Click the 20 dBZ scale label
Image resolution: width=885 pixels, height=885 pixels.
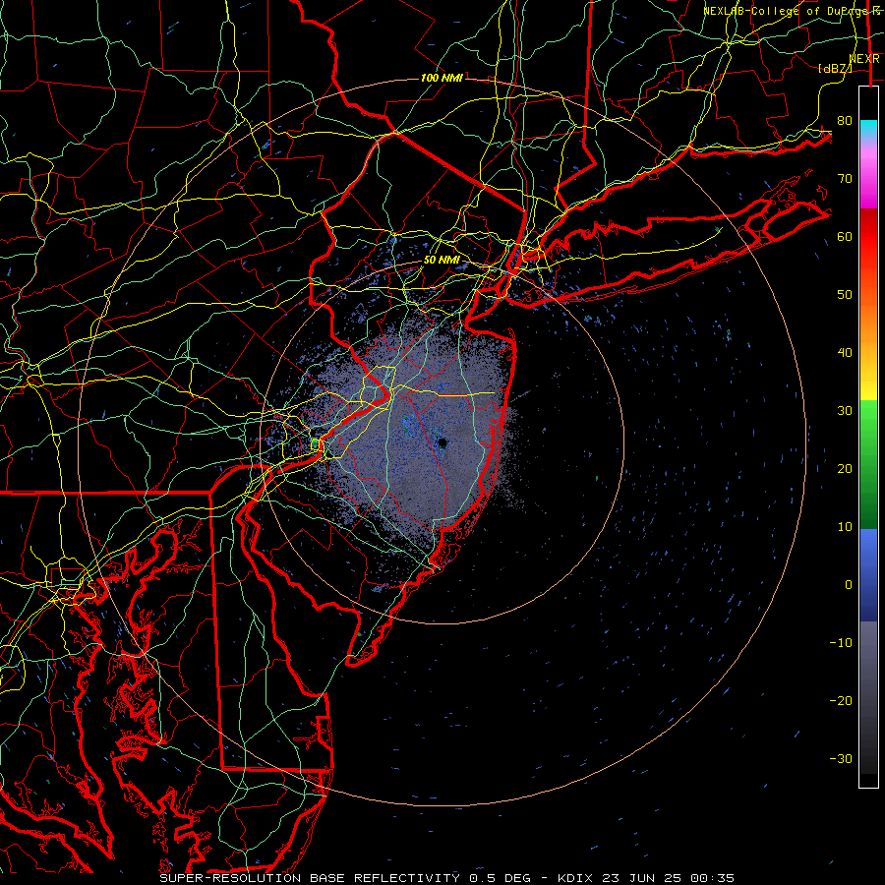pyautogui.click(x=845, y=469)
